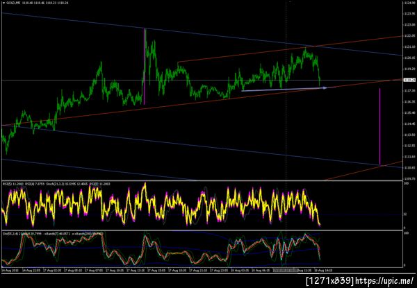Select the white arrow trend line object

[284, 90]
